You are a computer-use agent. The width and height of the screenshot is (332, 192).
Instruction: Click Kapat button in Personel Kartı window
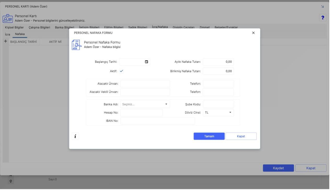tap(311, 168)
